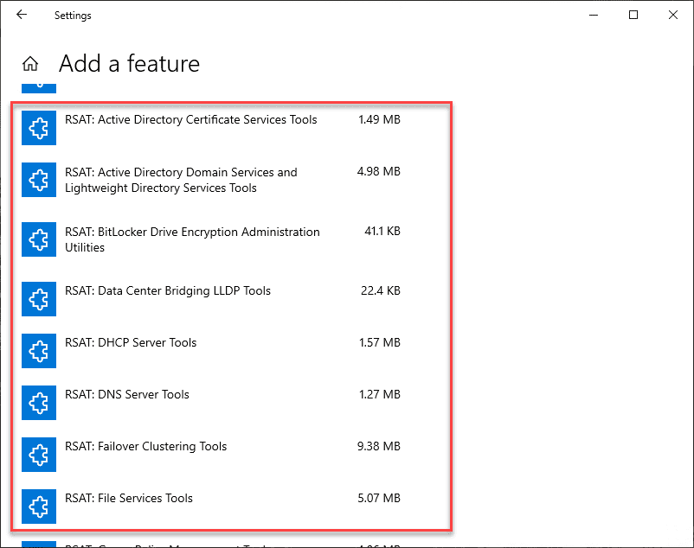Click the BitLocker Drive Encryption puzzle icon
Viewport: 694px width, 548px height.
(x=39, y=239)
